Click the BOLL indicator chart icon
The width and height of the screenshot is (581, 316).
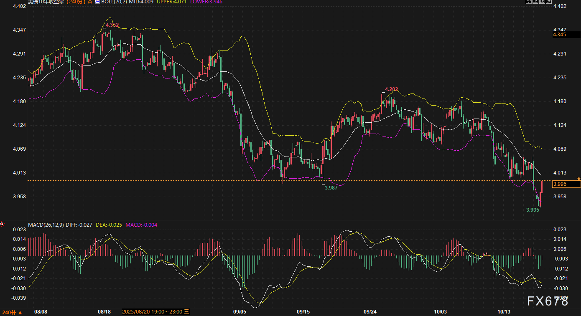97,2
